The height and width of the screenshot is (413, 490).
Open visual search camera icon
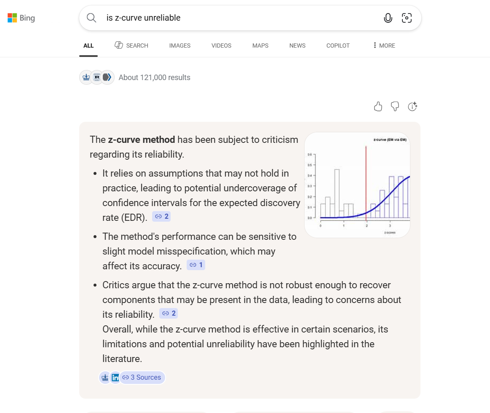tap(407, 18)
